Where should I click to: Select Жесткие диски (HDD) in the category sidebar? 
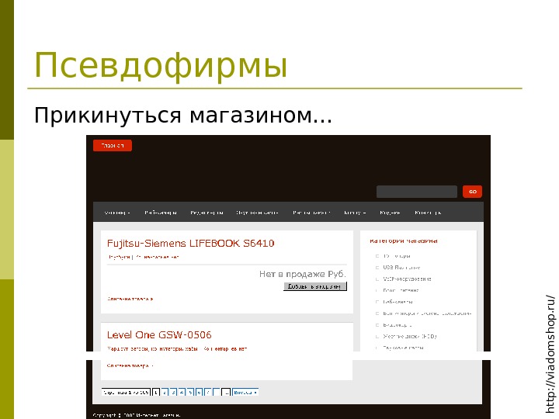(410, 336)
